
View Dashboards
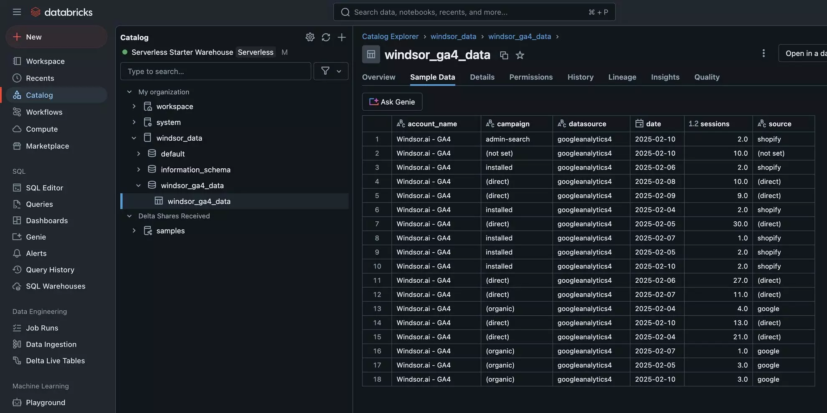pyautogui.click(x=56, y=220)
